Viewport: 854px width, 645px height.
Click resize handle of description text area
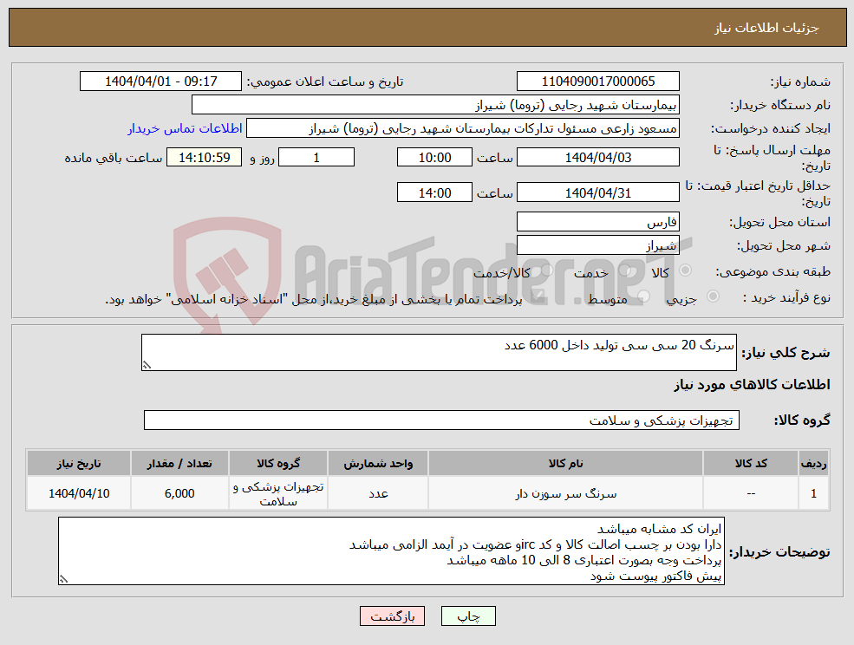[147, 366]
